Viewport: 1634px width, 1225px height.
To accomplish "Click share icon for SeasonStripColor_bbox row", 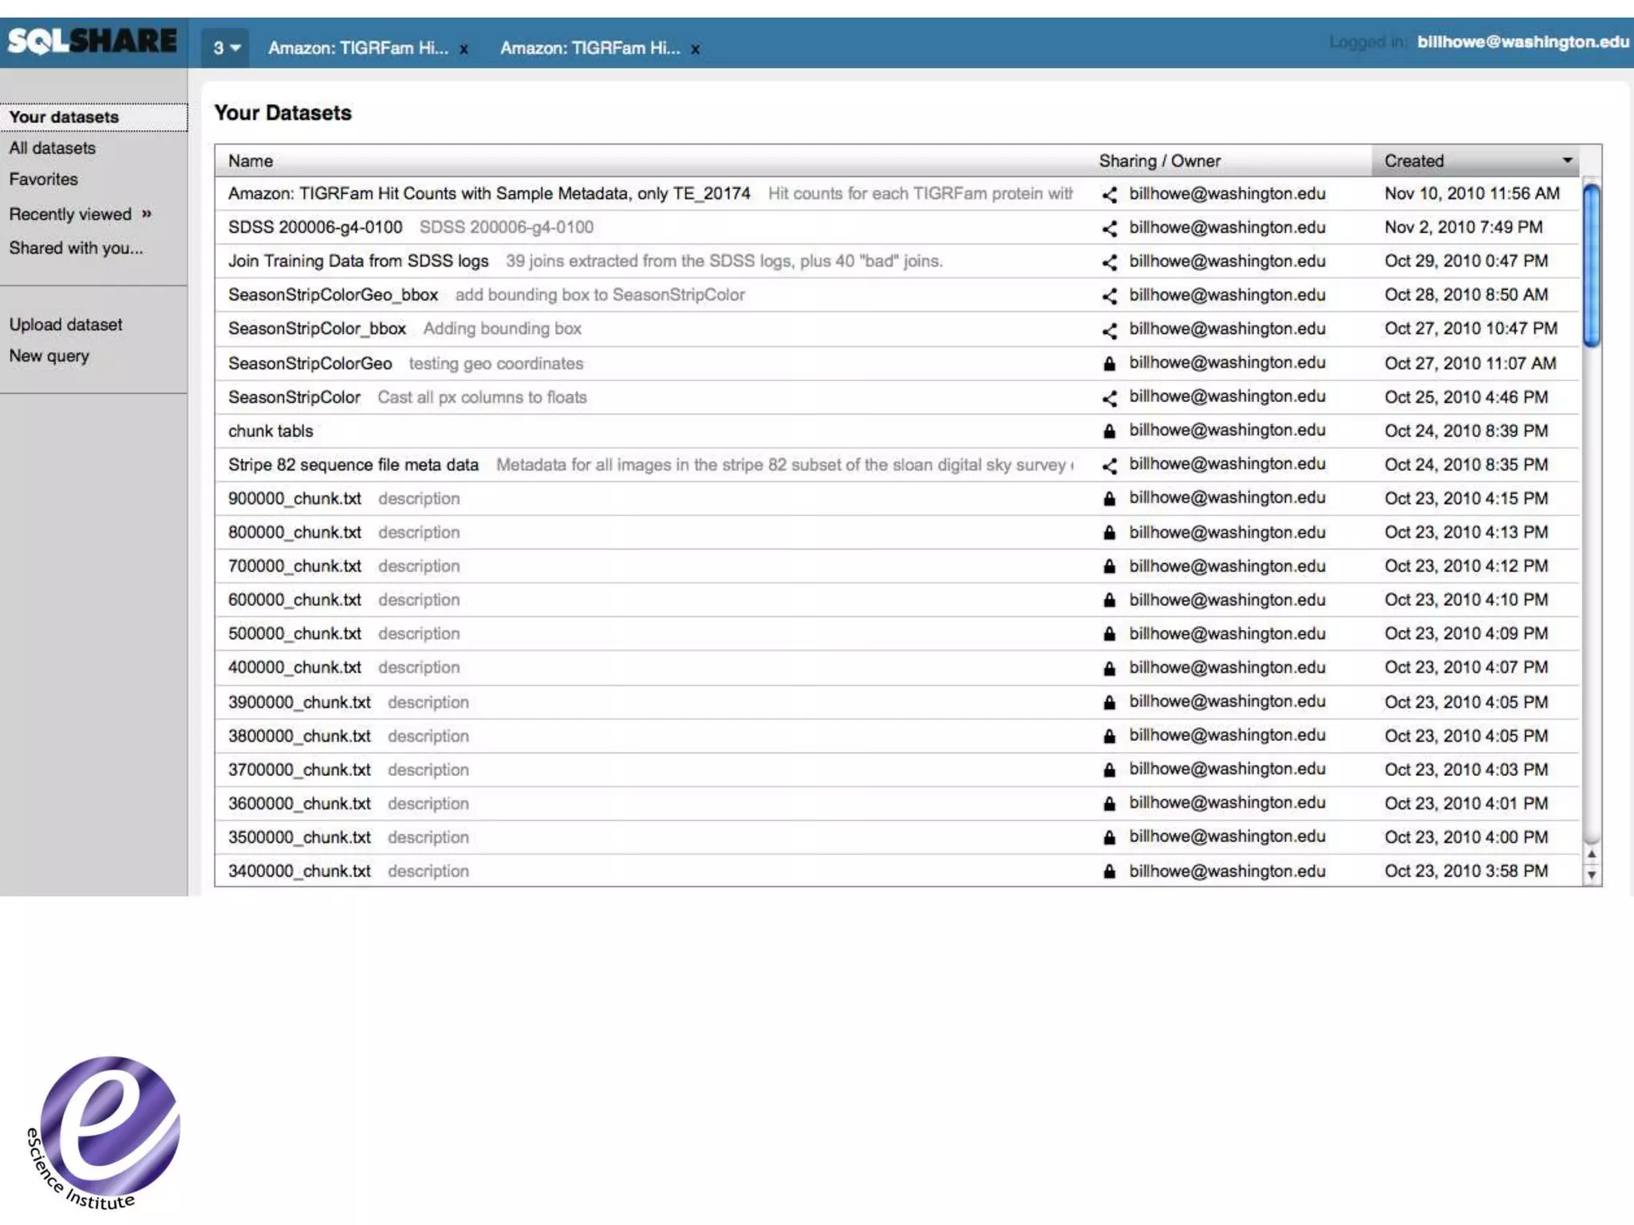I will point(1109,329).
